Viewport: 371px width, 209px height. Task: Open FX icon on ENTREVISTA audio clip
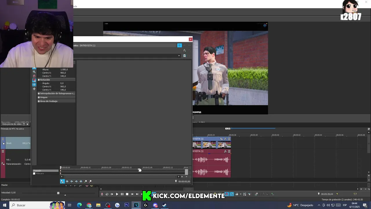point(225,151)
